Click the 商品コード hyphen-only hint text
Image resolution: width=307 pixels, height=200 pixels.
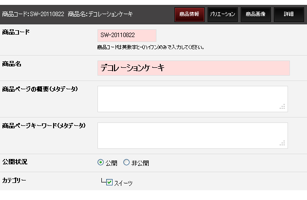tap(151, 47)
